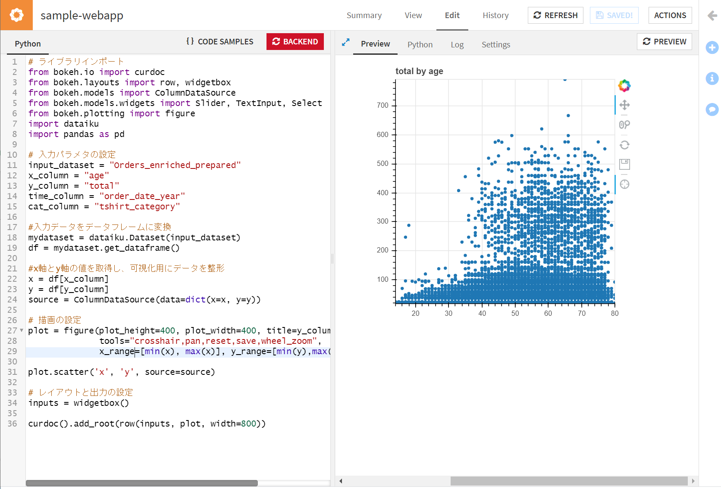The height and width of the screenshot is (489, 721).
Task: Click the Dataiku flower logo icon
Action: tap(16, 15)
